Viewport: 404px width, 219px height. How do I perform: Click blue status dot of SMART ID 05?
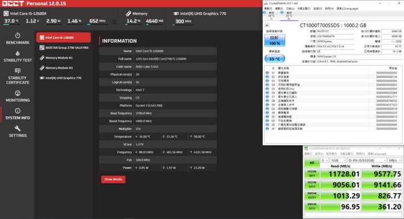point(267,89)
